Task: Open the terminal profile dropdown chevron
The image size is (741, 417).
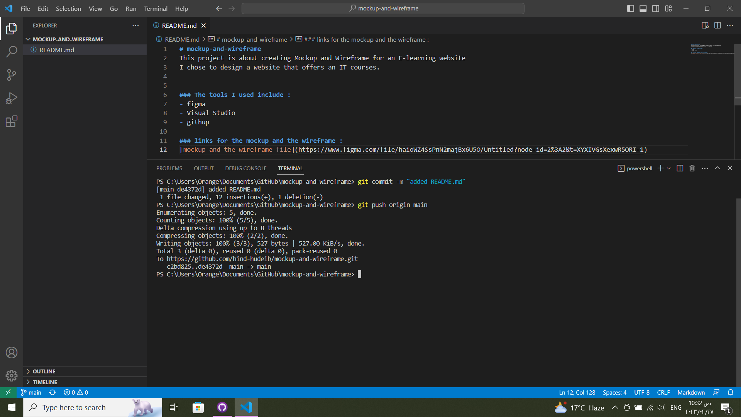Action: click(669, 168)
